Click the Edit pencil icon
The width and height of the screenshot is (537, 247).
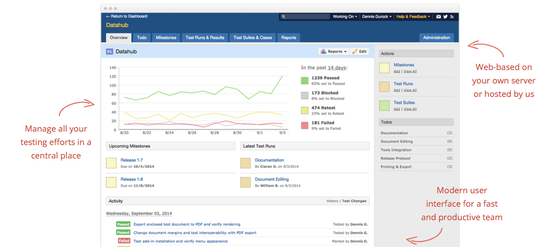pos(355,52)
